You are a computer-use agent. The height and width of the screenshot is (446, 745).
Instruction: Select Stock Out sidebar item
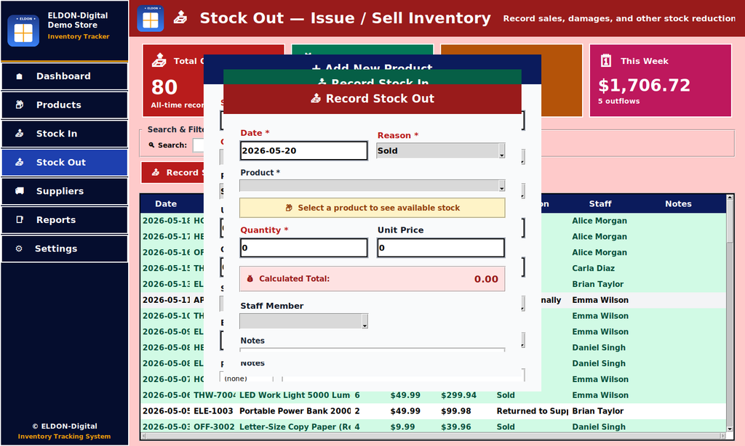point(65,162)
